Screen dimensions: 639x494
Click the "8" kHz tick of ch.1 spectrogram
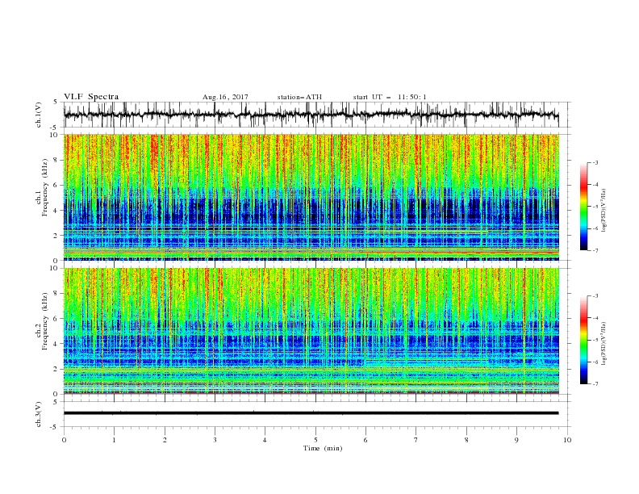[x=56, y=160]
